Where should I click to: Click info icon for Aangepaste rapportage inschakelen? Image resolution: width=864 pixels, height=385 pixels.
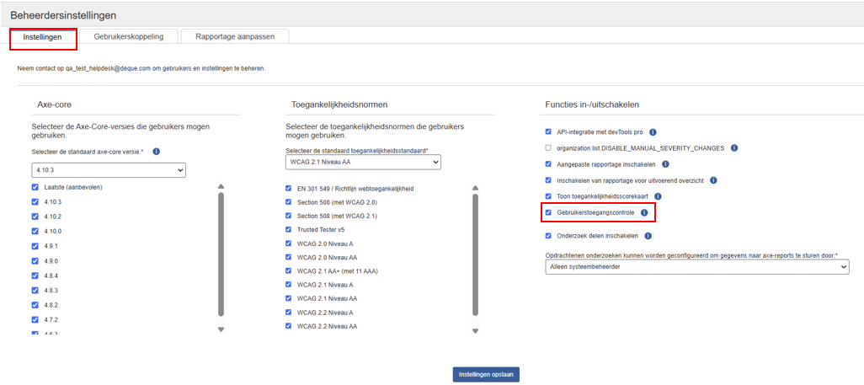(665, 164)
